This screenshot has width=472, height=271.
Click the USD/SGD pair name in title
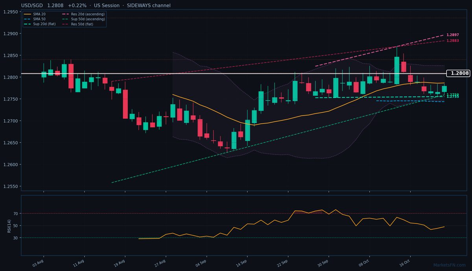click(x=32, y=5)
